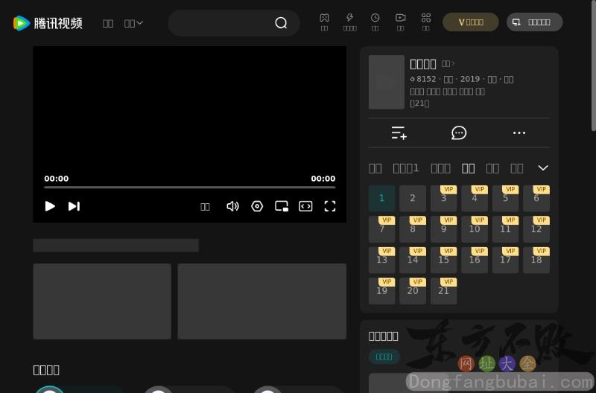Open player settings hexagon icon
The height and width of the screenshot is (393, 596).
257,206
